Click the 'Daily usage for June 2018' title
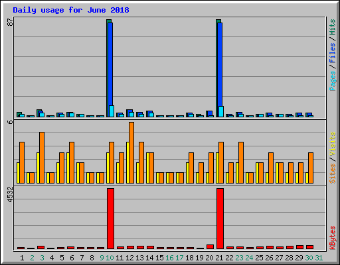Screen dimensions: 340x265 pos(71,10)
